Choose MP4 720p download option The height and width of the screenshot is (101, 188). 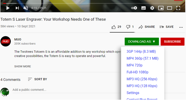135,65
